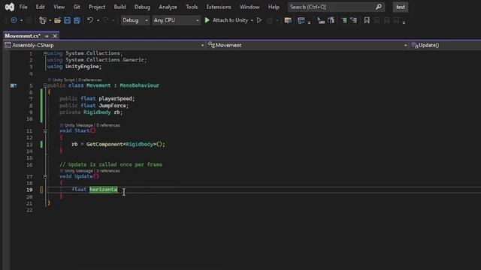Click line number 19 in the gutter
This screenshot has height=270, width=481.
point(29,190)
